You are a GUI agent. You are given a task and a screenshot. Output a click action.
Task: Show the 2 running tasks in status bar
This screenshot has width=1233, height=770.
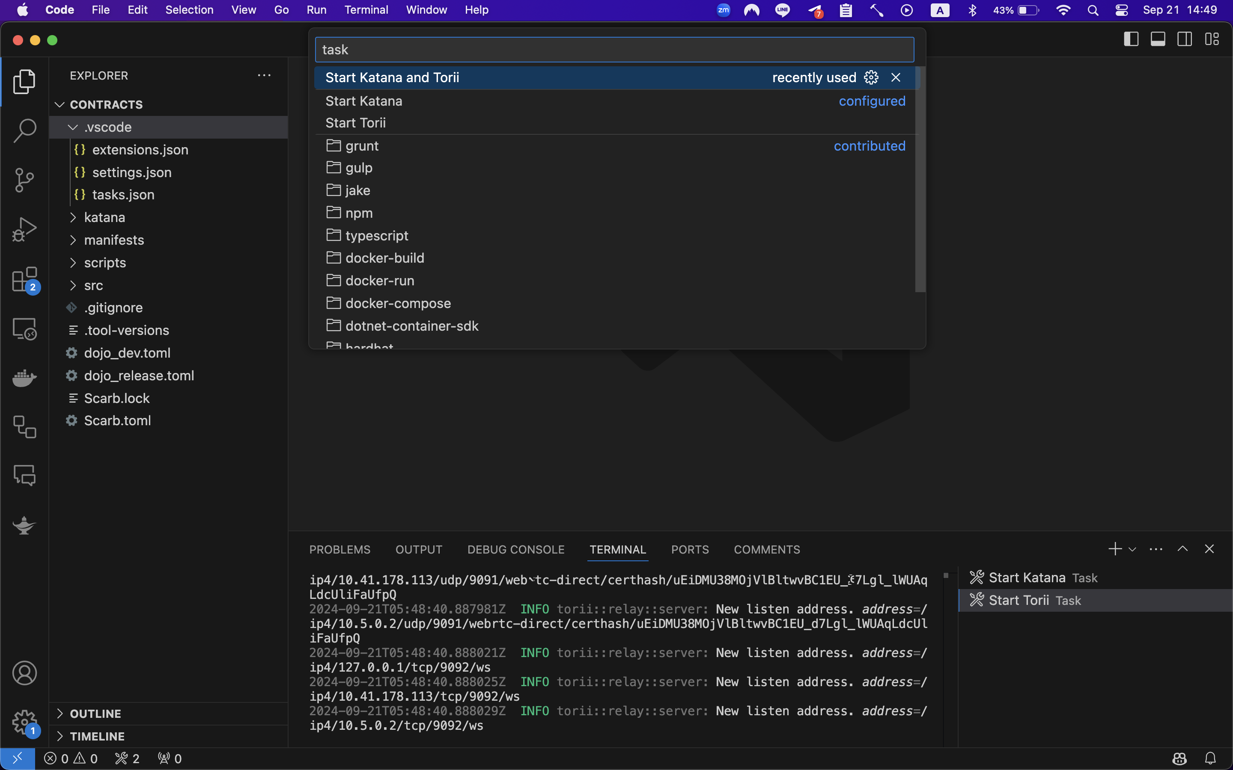point(128,759)
